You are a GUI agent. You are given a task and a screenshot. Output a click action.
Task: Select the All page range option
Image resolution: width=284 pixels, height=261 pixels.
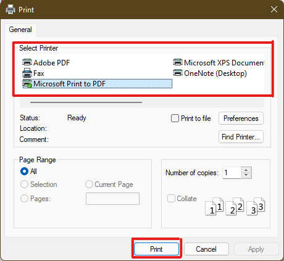(x=24, y=172)
